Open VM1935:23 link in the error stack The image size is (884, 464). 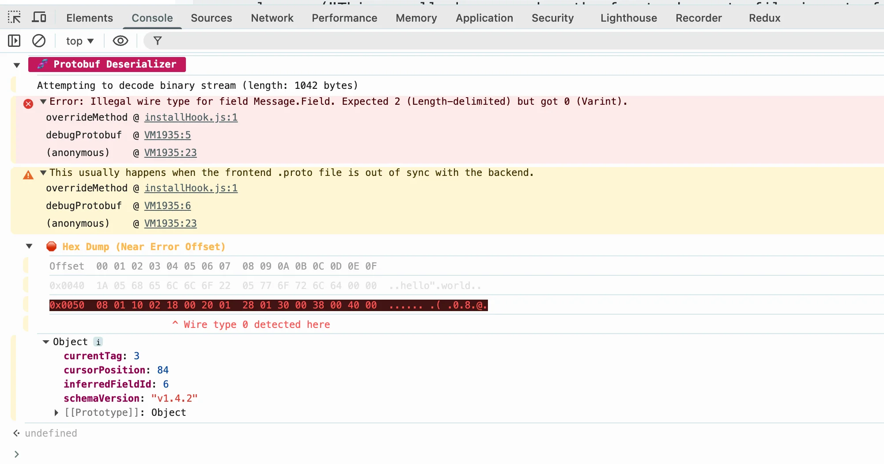[x=170, y=153]
